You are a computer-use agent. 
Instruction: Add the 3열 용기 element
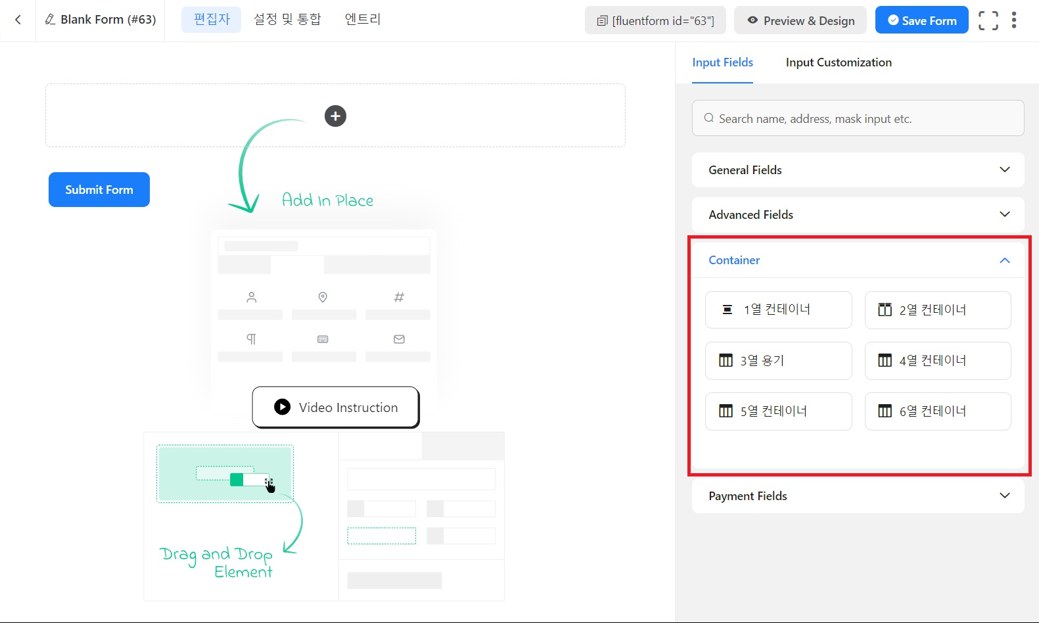point(778,360)
